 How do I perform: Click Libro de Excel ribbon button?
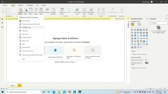click(x=25, y=11)
